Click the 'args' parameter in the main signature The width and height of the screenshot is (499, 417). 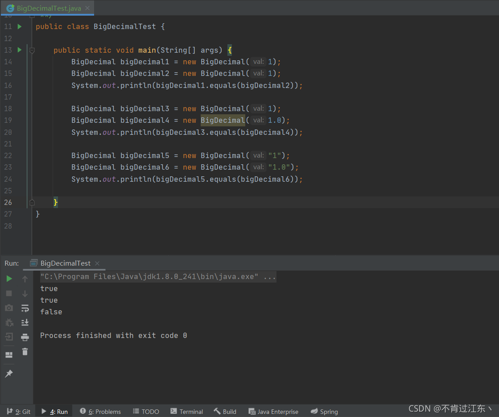click(210, 50)
